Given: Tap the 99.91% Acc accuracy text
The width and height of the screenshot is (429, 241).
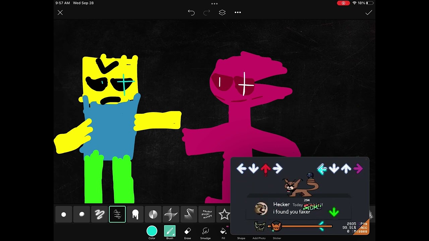Looking at the screenshot, I should [x=355, y=228].
